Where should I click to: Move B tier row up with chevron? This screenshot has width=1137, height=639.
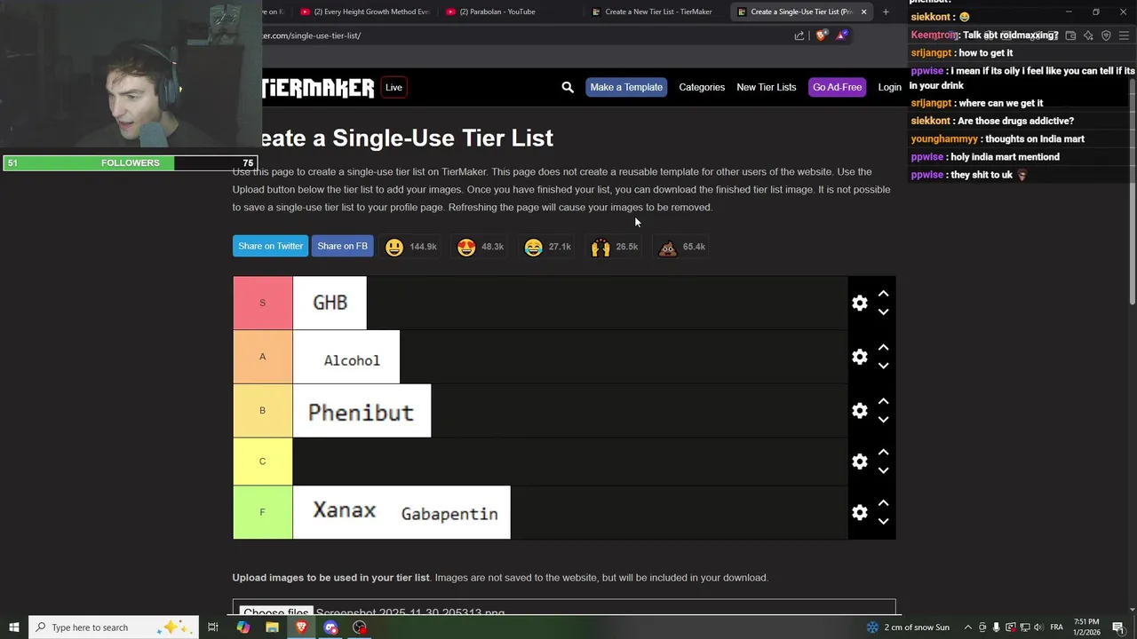click(x=883, y=401)
